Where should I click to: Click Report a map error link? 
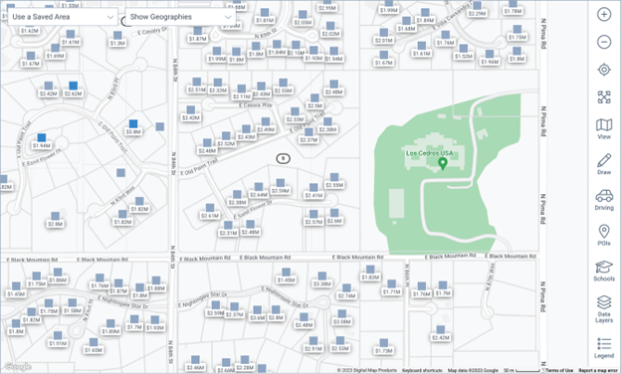[x=598, y=370]
